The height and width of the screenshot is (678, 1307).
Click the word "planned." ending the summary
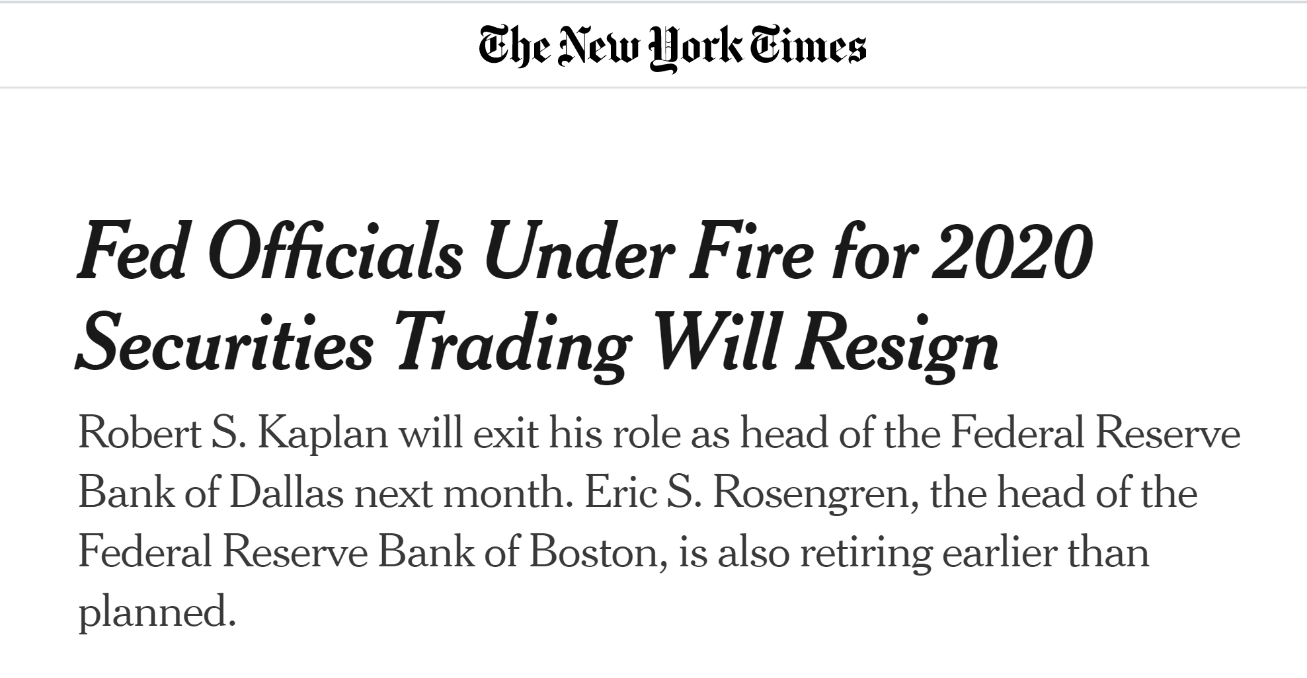tap(157, 613)
